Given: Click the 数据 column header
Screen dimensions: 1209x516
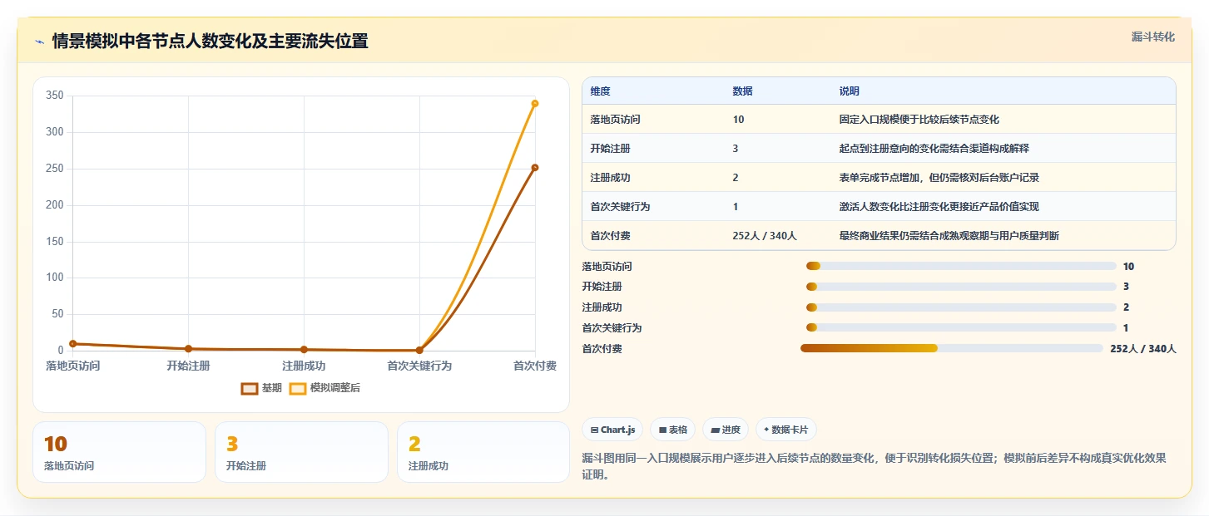Looking at the screenshot, I should (742, 91).
